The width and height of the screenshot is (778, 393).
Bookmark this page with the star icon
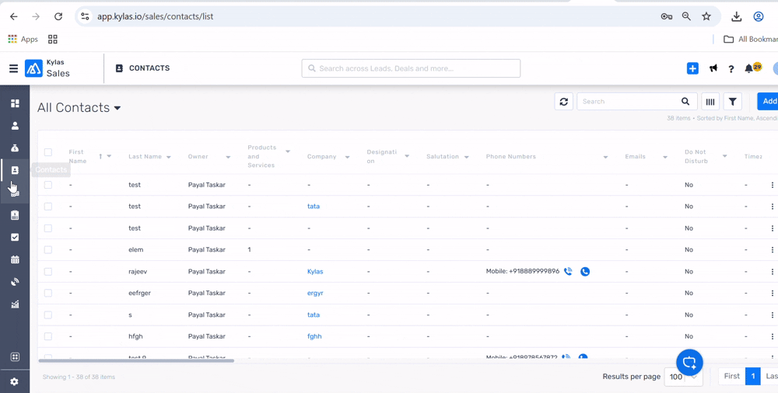coord(706,16)
